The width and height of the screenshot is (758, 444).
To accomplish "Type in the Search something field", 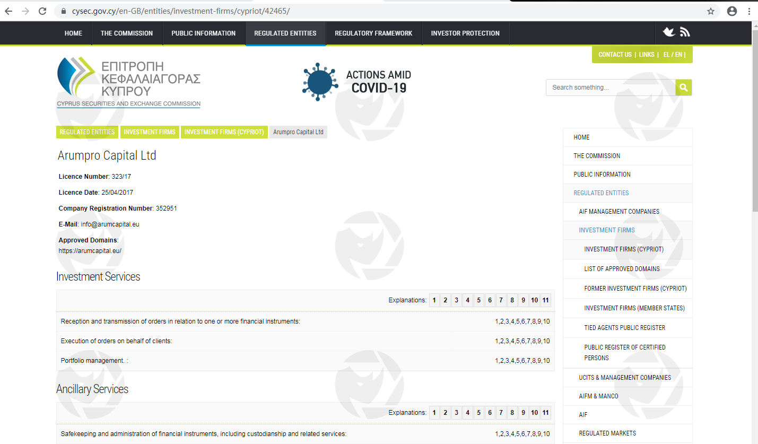I will 610,88.
